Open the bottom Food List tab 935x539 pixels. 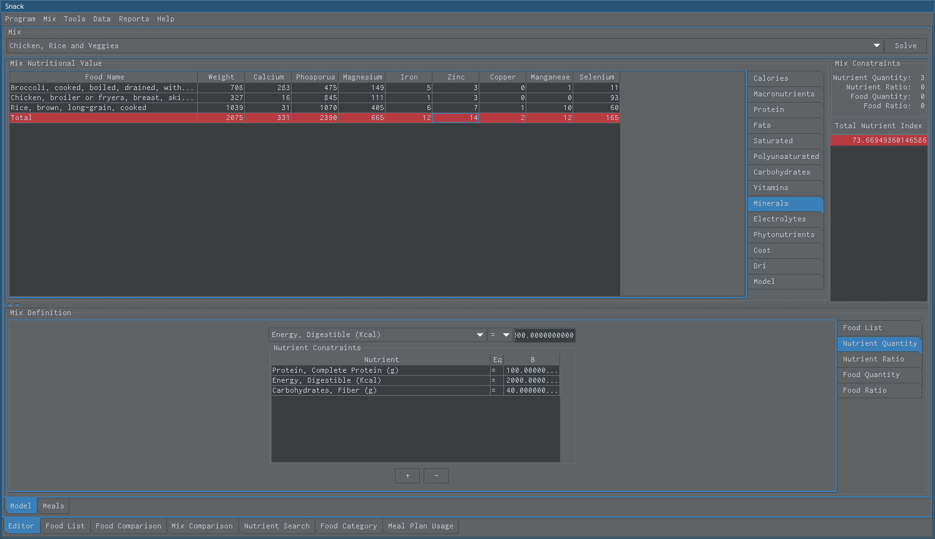tap(65, 526)
